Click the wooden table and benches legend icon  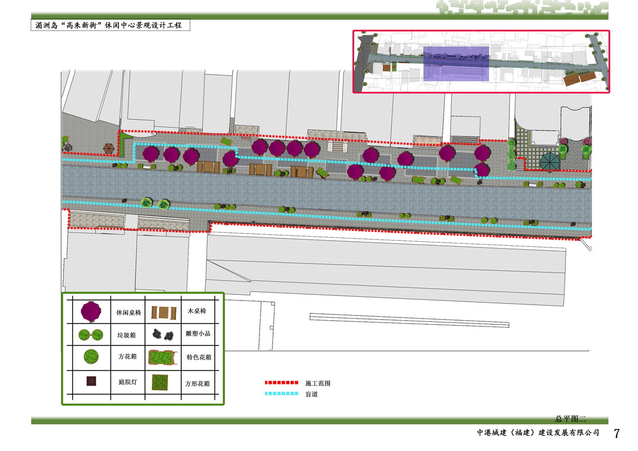coord(164,313)
